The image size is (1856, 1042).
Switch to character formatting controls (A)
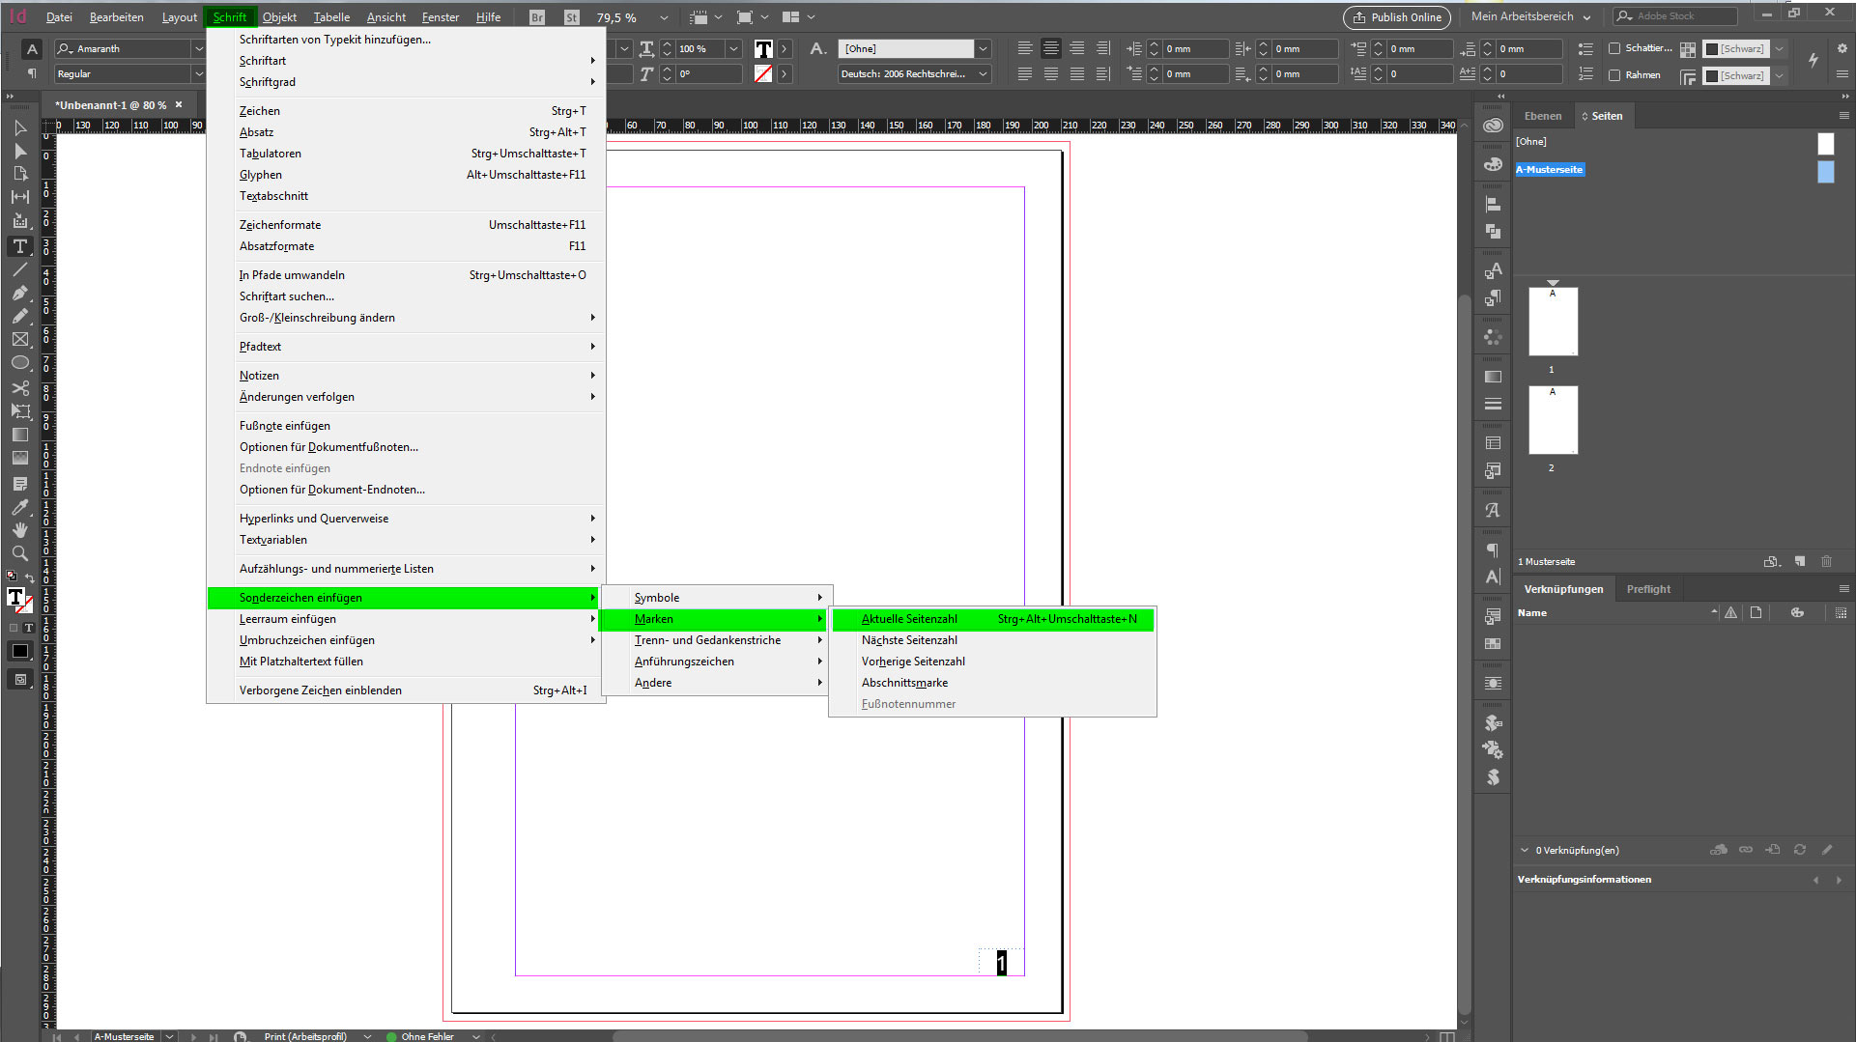coord(32,49)
